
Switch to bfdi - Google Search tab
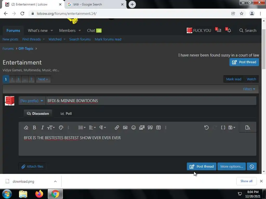[95, 4]
